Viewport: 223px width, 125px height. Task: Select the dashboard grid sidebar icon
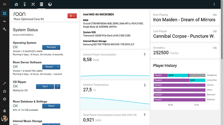(5, 13)
